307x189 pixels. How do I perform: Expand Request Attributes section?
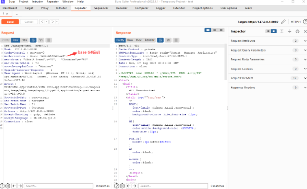tap(304, 41)
